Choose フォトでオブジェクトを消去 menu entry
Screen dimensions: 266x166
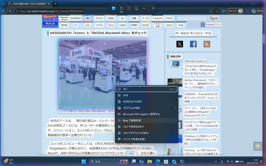click(x=147, y=133)
